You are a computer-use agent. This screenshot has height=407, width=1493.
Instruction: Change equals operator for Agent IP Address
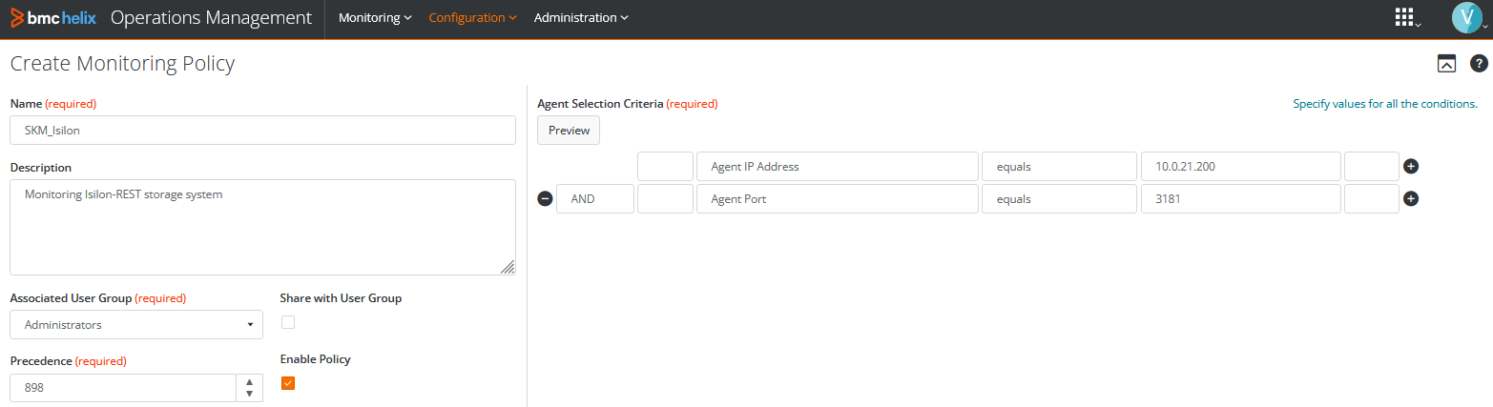click(1060, 166)
